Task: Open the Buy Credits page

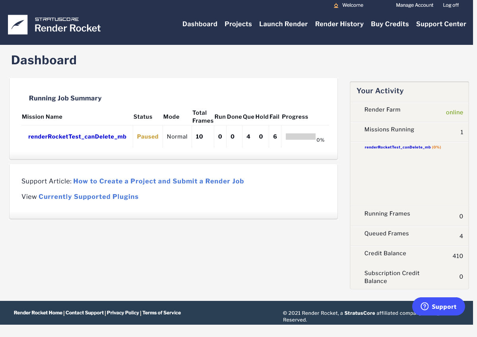Action: 390,24
